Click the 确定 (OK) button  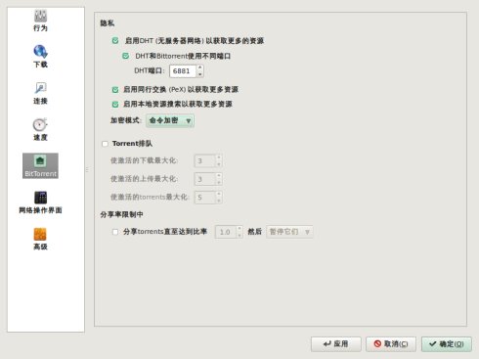click(447, 344)
